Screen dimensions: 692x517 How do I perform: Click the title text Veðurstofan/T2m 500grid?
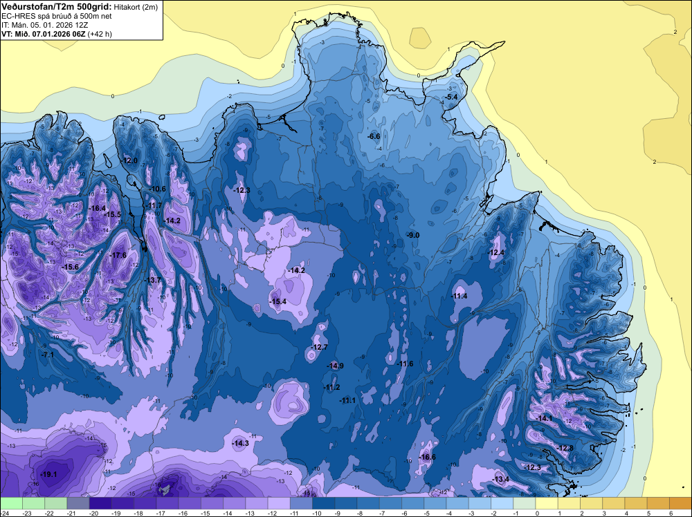tap(57, 7)
